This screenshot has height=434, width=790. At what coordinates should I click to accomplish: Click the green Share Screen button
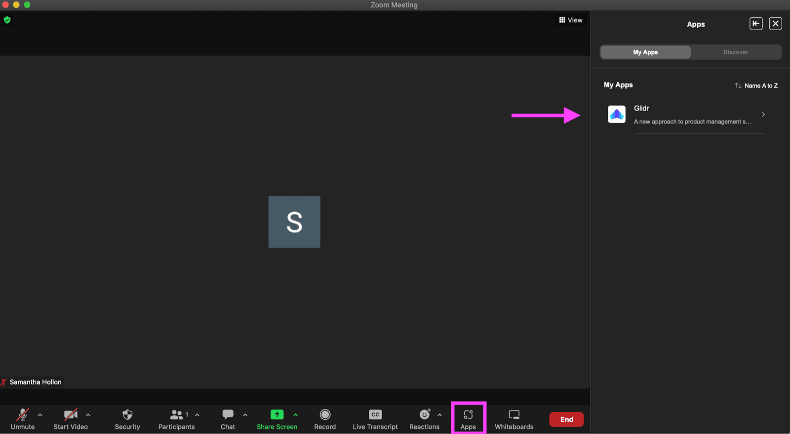pyautogui.click(x=277, y=419)
